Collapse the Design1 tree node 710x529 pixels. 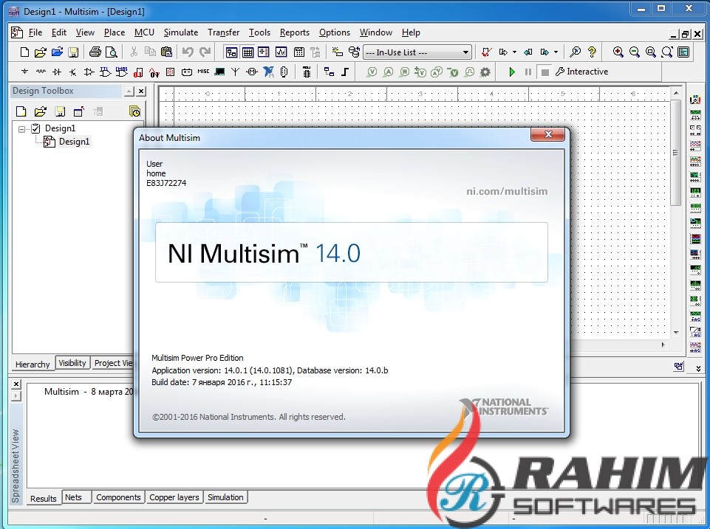pyautogui.click(x=22, y=128)
